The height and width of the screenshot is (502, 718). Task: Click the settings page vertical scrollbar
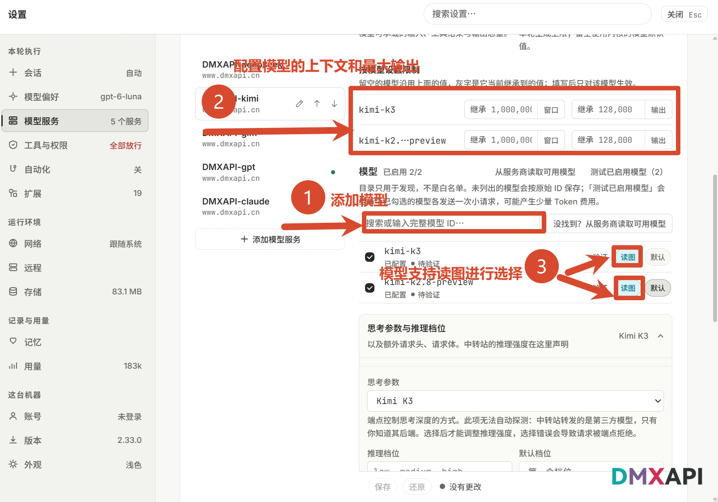point(715,248)
